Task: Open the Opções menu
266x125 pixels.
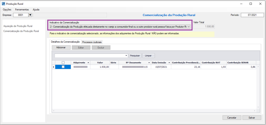Action: coord(7,9)
